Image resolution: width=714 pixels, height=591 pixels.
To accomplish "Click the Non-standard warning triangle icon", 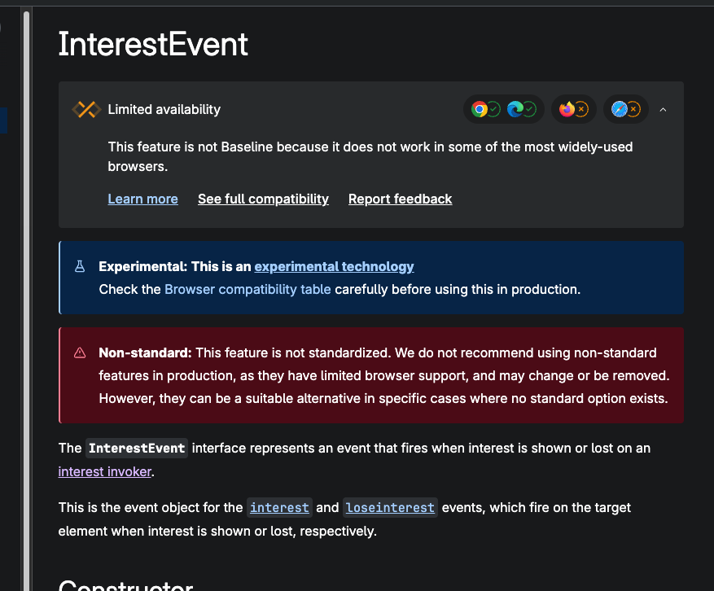I will [80, 352].
